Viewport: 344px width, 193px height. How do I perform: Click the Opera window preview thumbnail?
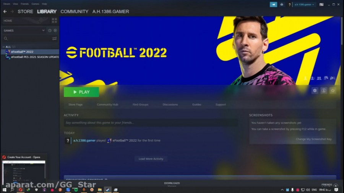click(24, 172)
